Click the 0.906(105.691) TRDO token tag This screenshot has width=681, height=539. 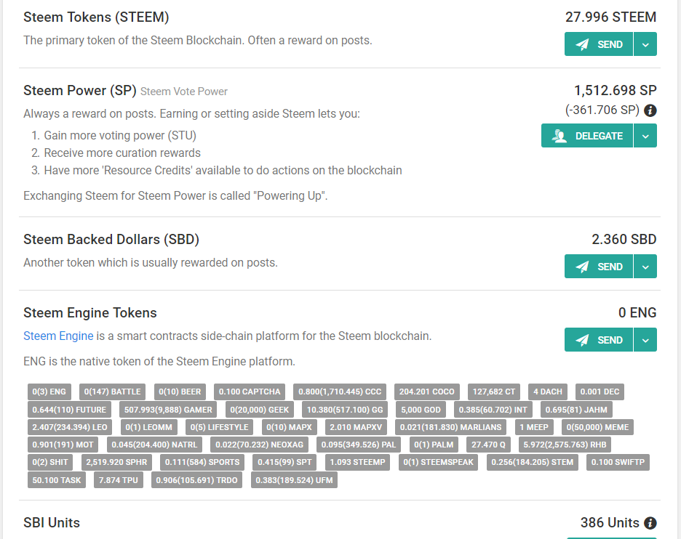tap(196, 480)
